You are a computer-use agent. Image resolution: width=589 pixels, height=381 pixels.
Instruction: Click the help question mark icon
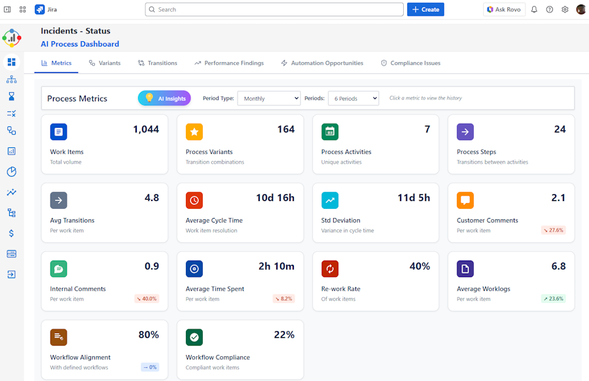point(550,10)
